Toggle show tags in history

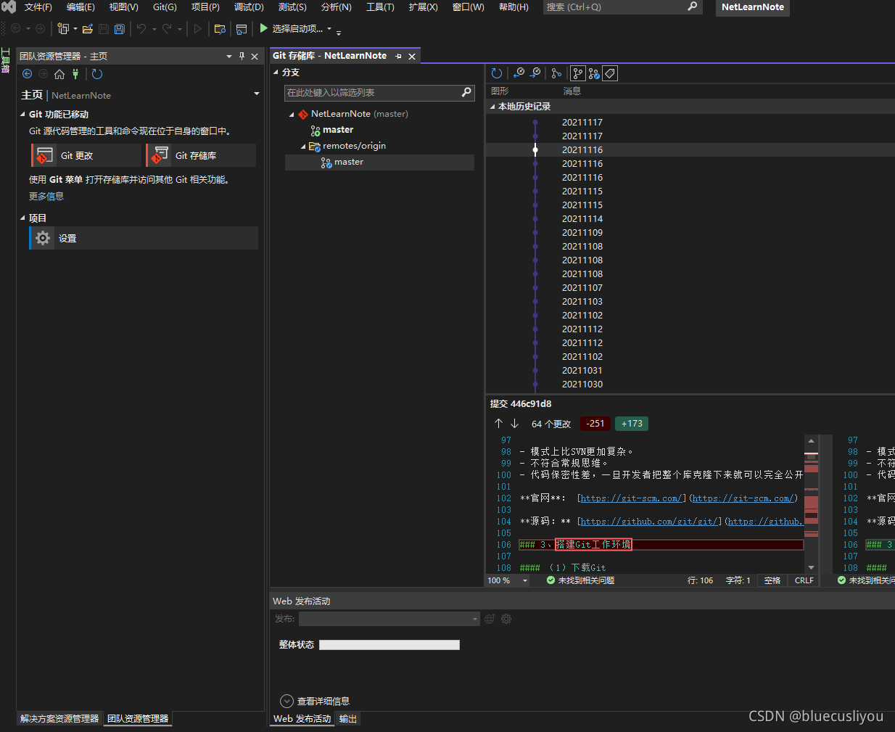click(x=610, y=73)
